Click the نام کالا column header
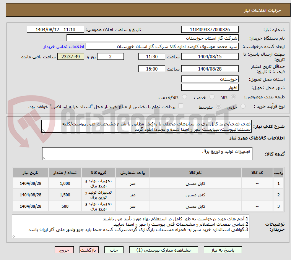This screenshot has height=260, width=291. click(x=195, y=173)
